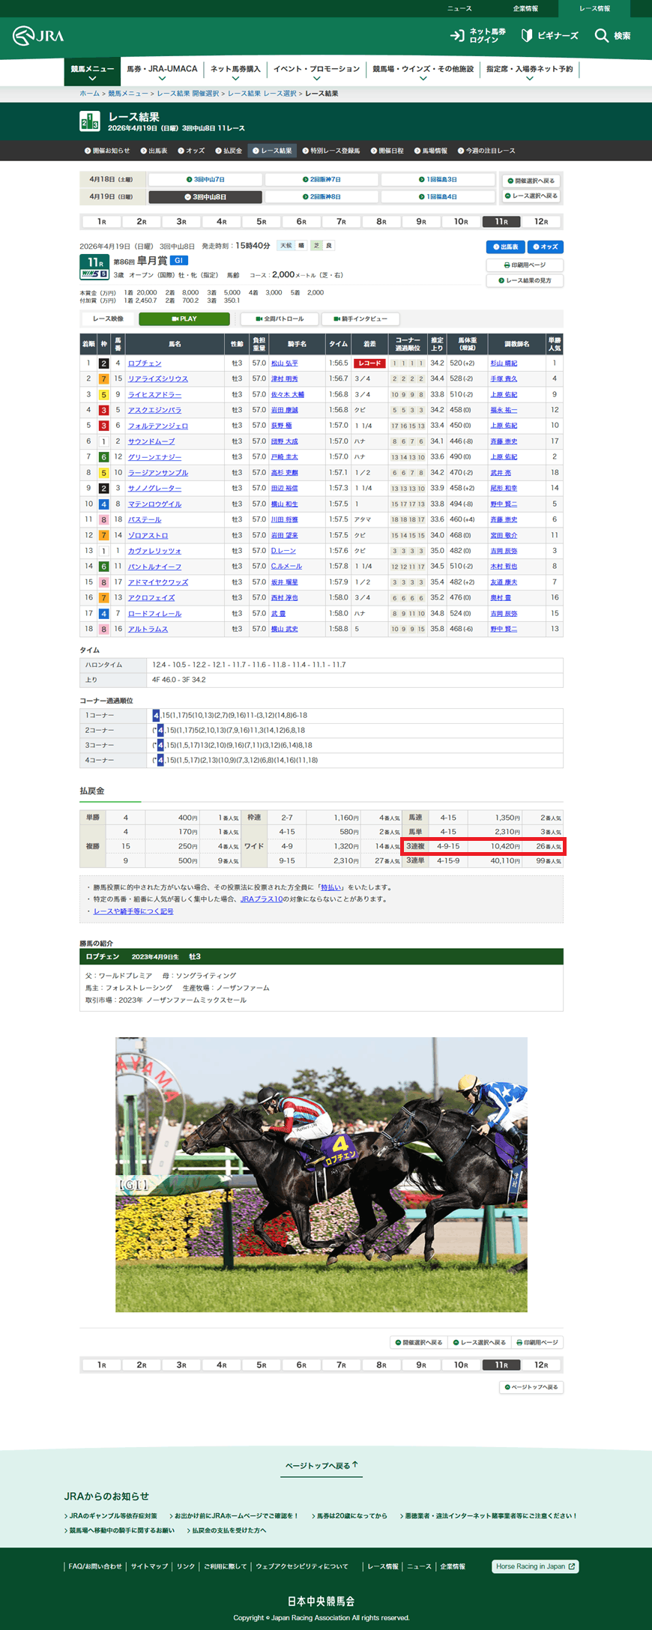
Task: Click the blue 出馬表 button
Action: pyautogui.click(x=505, y=247)
